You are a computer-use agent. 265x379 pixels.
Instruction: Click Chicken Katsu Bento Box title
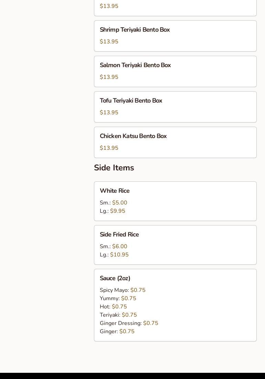pos(133,136)
